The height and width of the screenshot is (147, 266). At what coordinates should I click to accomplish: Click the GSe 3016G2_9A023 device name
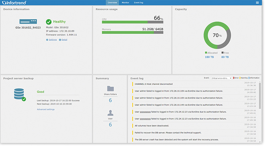click(28, 27)
